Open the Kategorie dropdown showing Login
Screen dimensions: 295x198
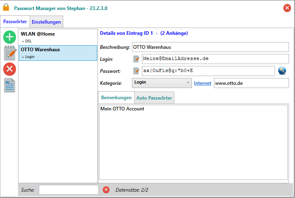(162, 83)
